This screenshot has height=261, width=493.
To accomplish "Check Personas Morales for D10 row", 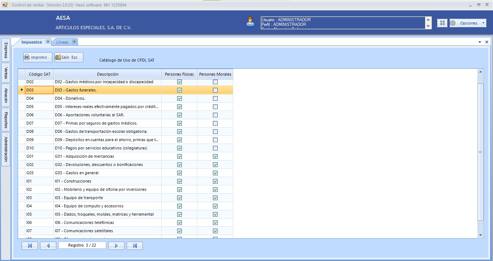I will tap(215, 148).
